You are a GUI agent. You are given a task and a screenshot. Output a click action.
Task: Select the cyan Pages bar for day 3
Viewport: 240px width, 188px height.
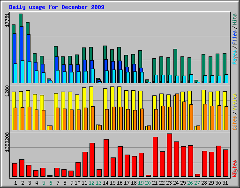point(30,72)
